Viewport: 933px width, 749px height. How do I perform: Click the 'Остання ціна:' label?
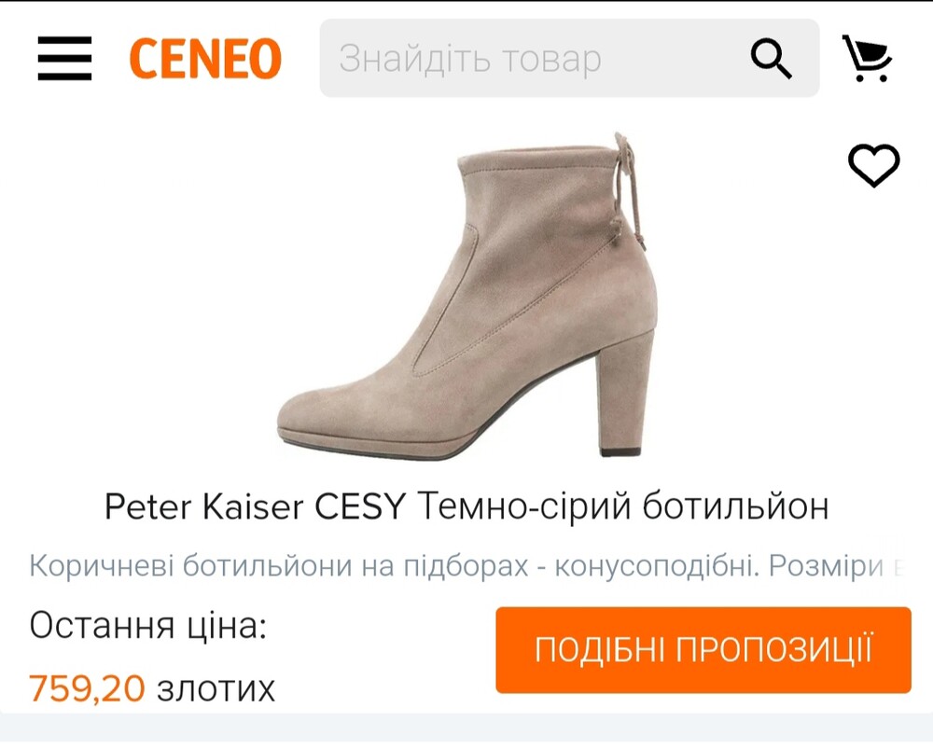[147, 626]
